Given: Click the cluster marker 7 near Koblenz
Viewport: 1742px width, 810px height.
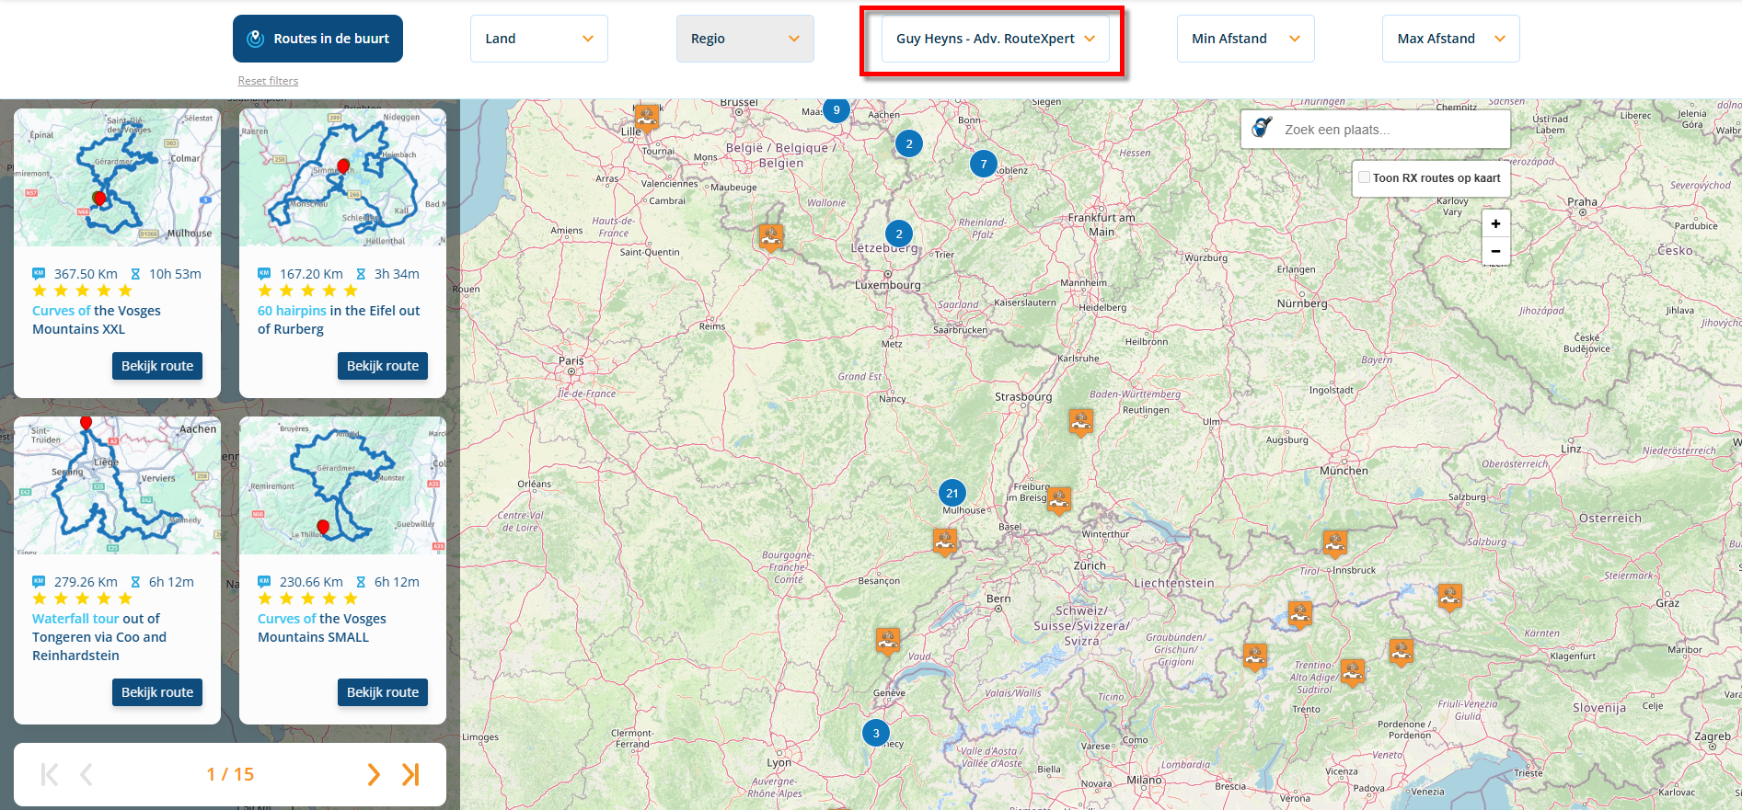Looking at the screenshot, I should [x=984, y=164].
